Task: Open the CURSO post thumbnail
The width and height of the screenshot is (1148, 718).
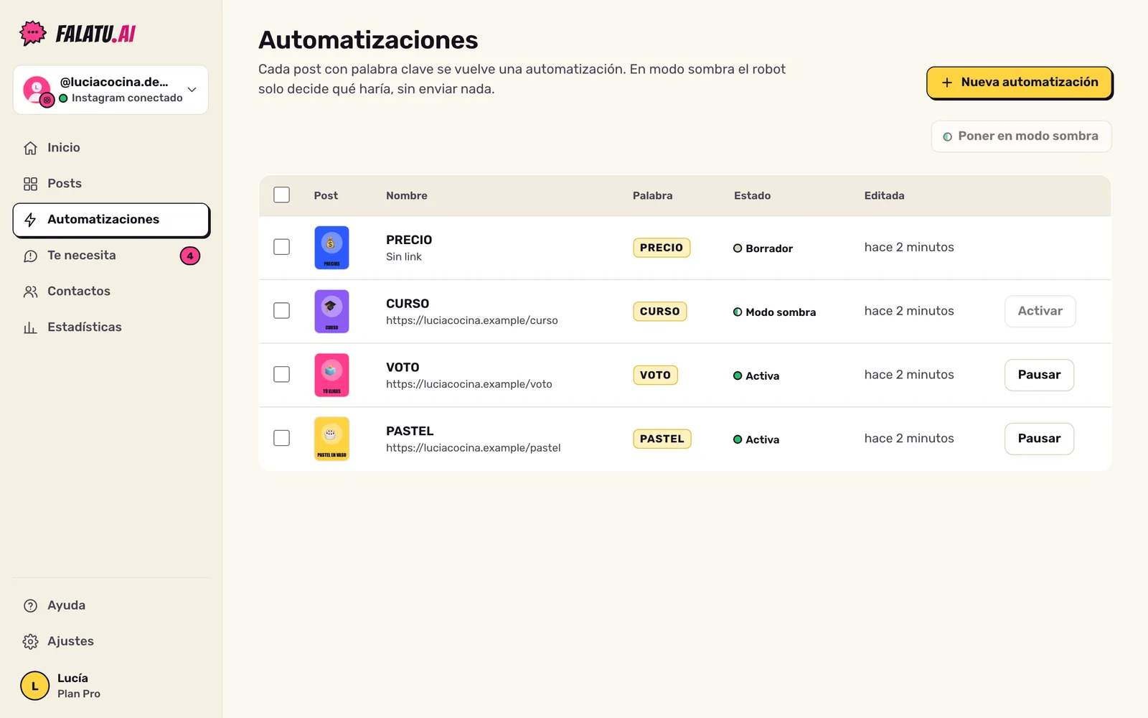Action: [x=331, y=312]
